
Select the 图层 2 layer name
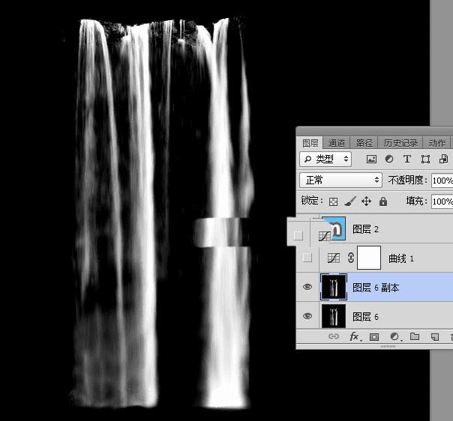(x=366, y=229)
